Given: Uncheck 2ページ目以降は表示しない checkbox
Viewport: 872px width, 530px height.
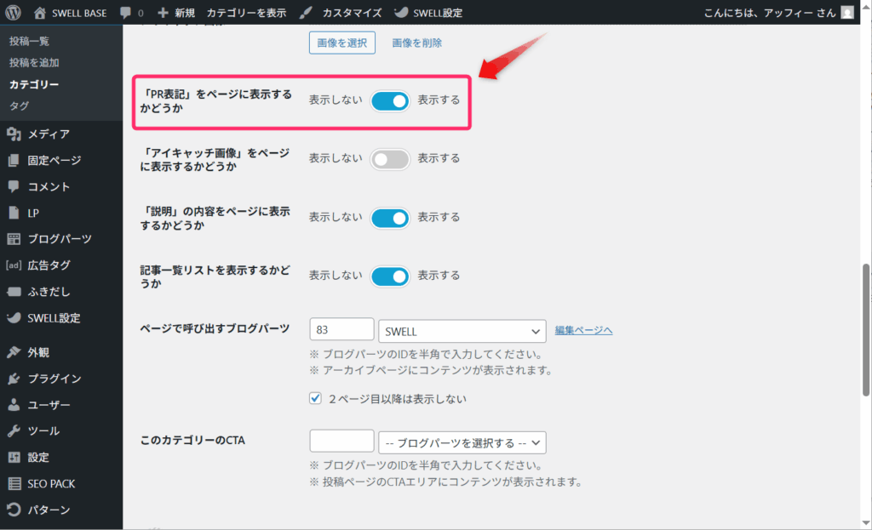Looking at the screenshot, I should (x=315, y=398).
